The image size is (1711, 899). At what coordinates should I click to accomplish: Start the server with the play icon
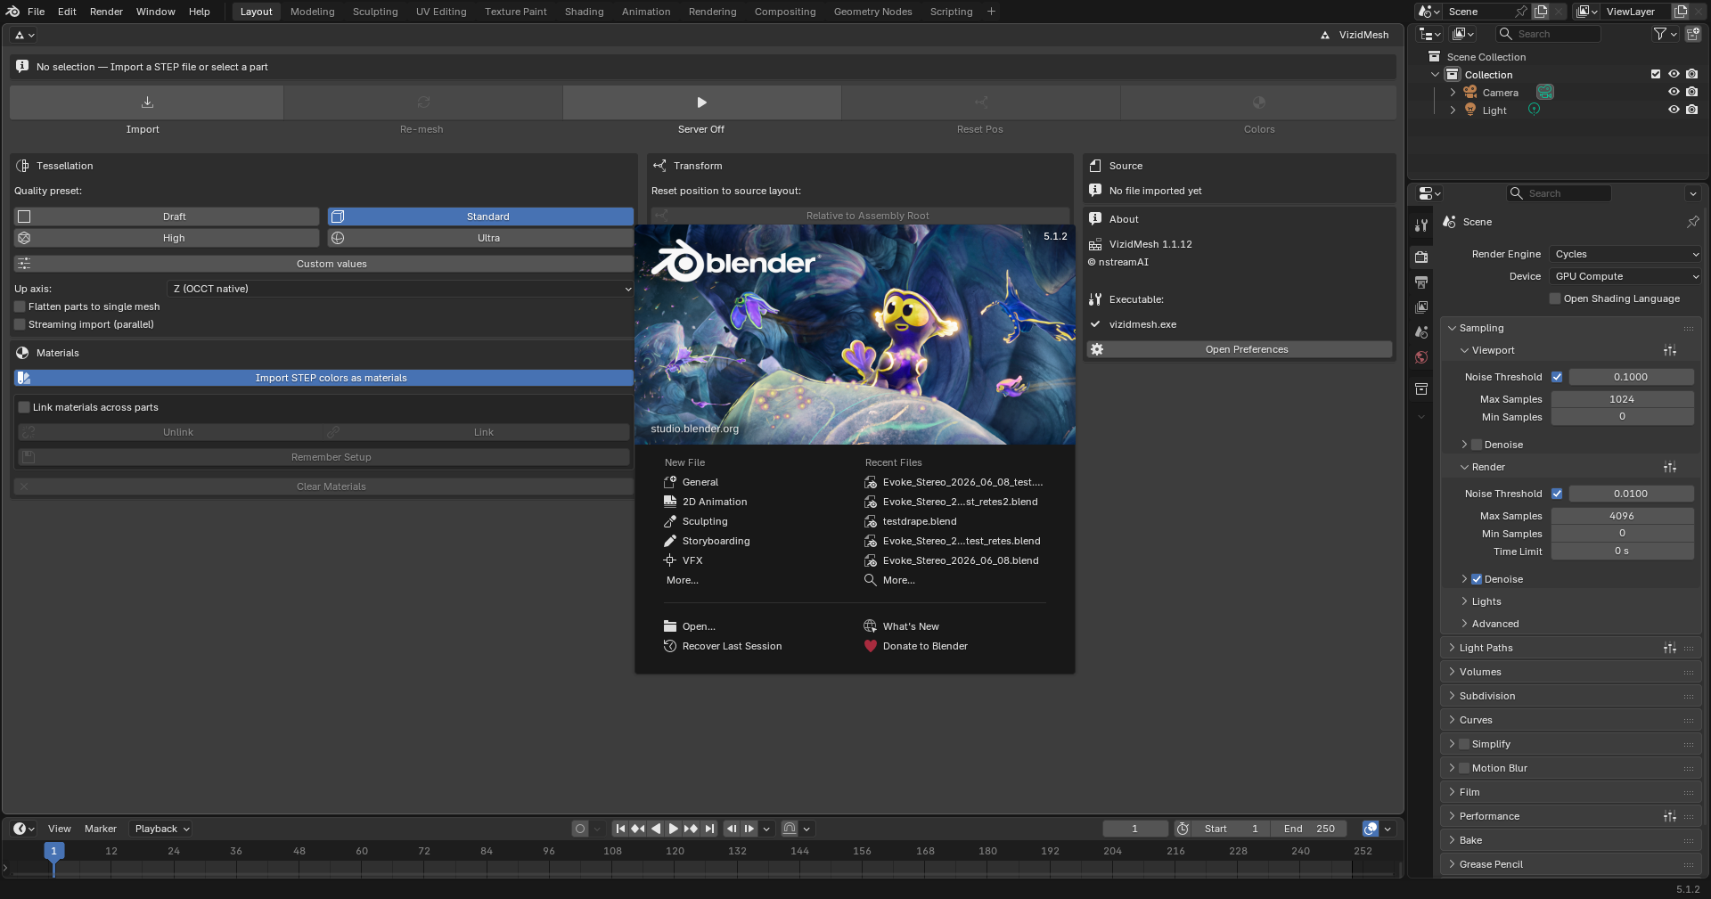click(701, 102)
